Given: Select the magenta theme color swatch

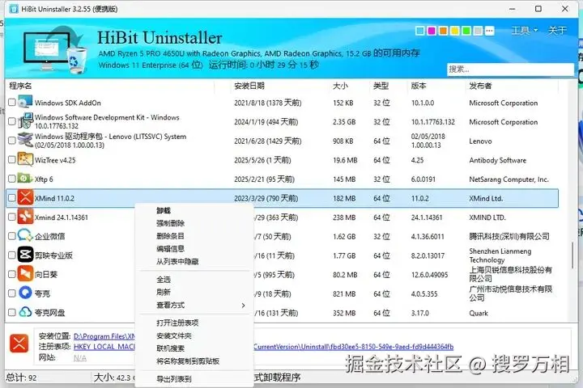Looking at the screenshot, I should [x=432, y=31].
